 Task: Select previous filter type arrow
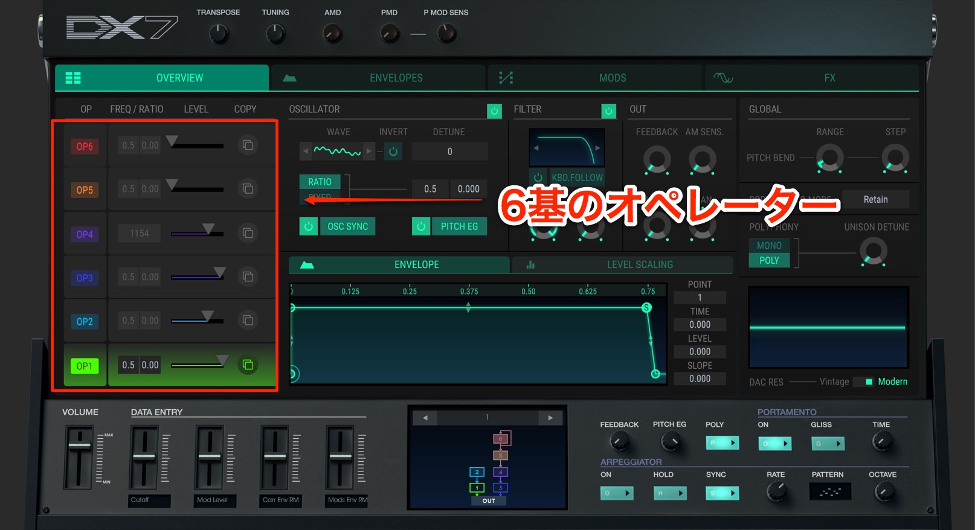point(536,147)
